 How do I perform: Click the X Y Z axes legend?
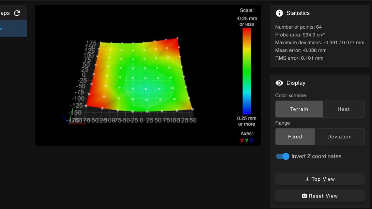247,141
